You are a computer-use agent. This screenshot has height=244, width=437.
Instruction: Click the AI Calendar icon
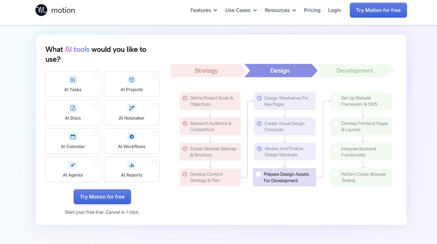pyautogui.click(x=73, y=137)
